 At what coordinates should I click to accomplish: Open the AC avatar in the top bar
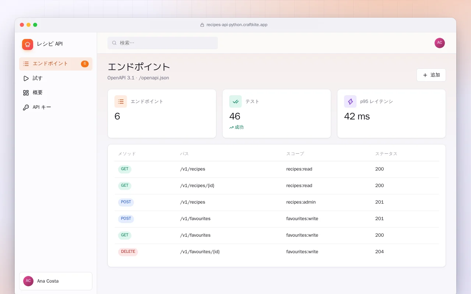pyautogui.click(x=440, y=43)
